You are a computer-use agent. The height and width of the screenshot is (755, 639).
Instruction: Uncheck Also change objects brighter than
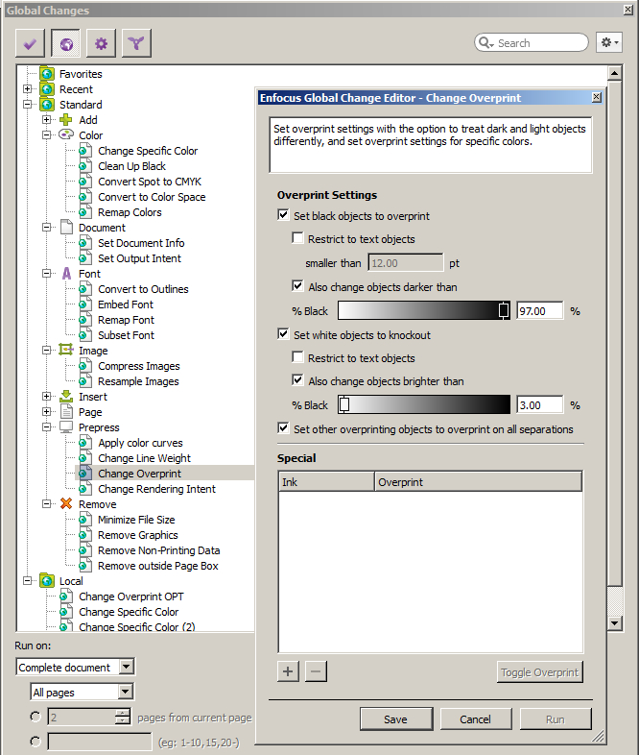(x=298, y=380)
